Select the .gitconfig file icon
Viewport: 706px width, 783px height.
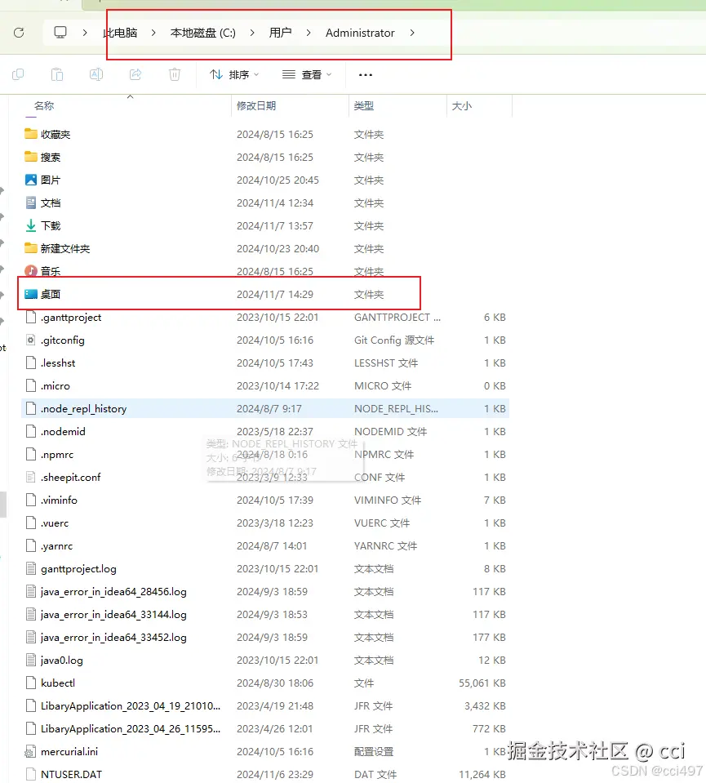pyautogui.click(x=31, y=340)
